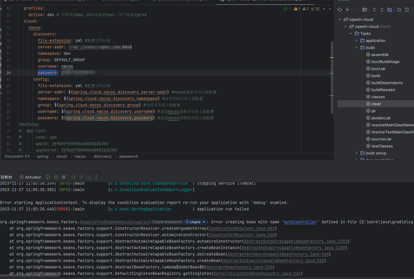The height and width of the screenshot is (279, 414).
Task: Click the first yellow warning indicator
Action: 297,9
